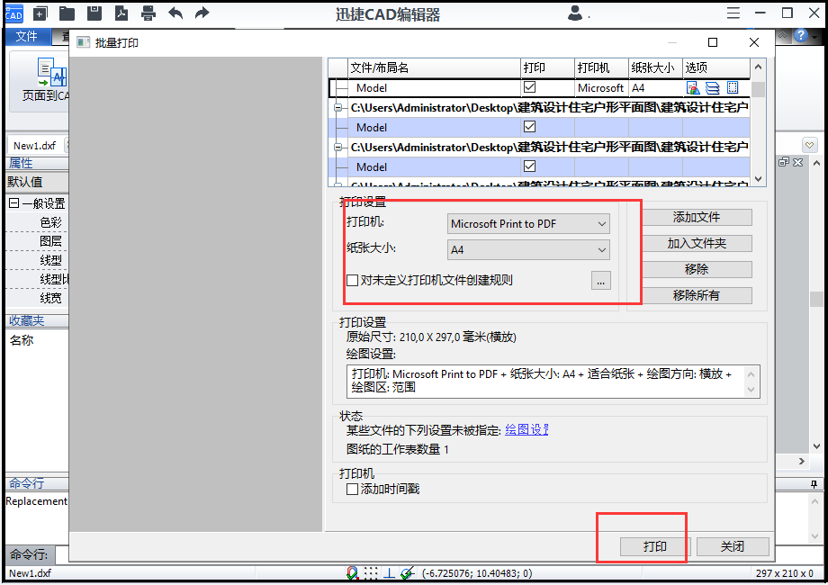Collapse the first file path tree node

pos(338,108)
